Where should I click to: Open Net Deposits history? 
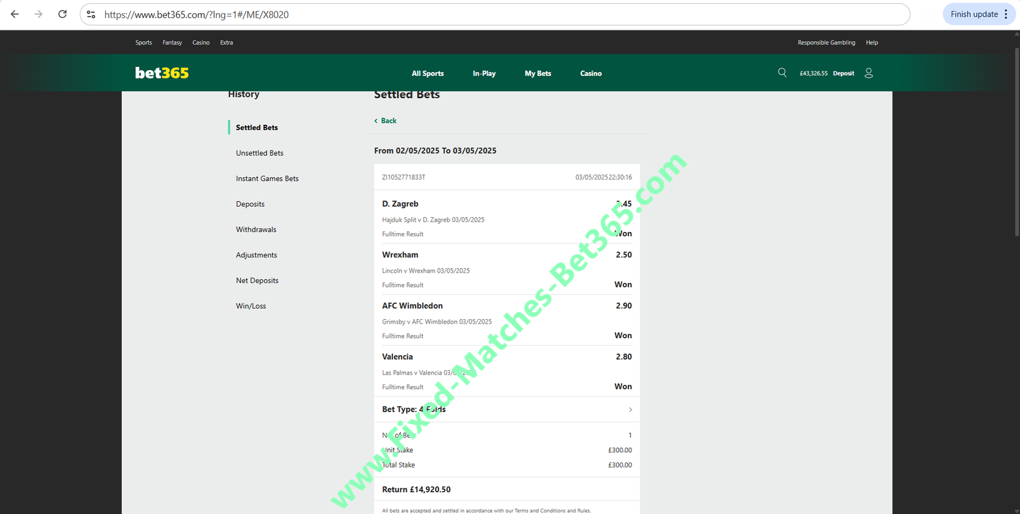[x=257, y=280]
